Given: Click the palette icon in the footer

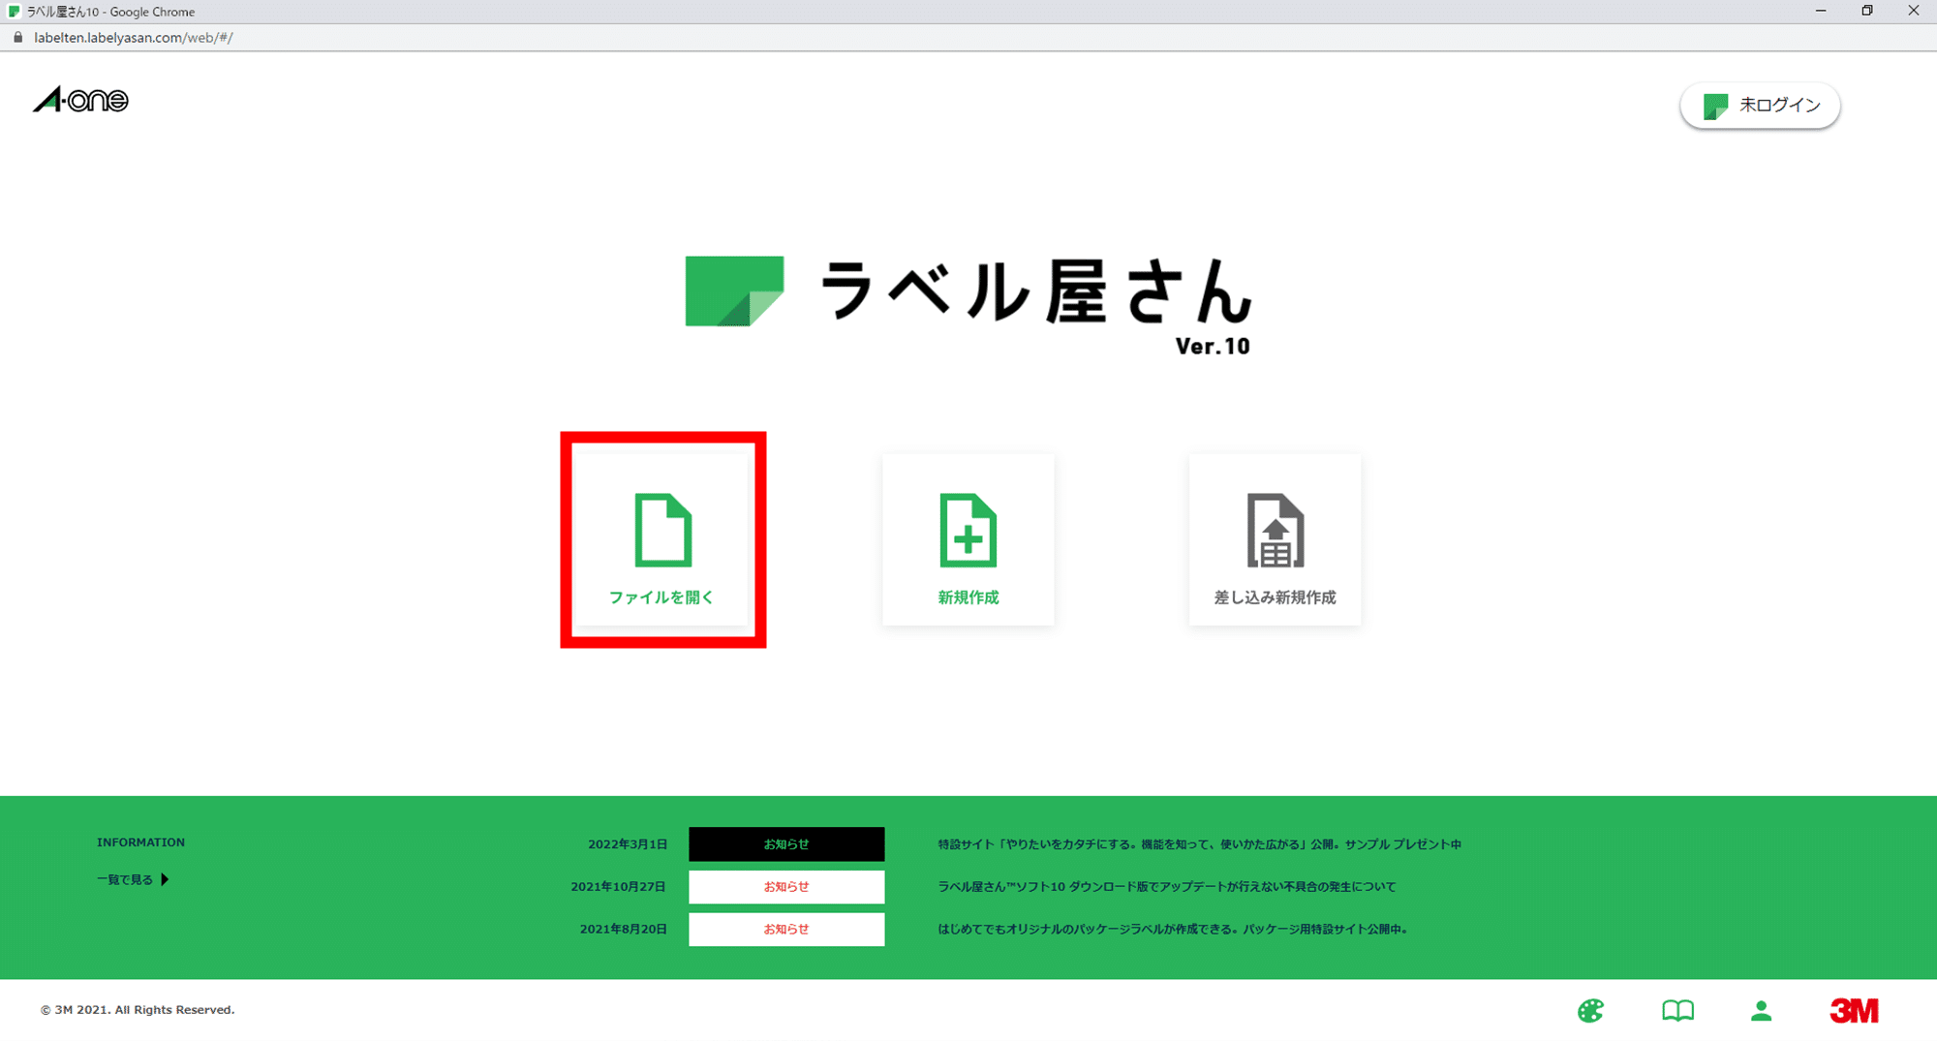Looking at the screenshot, I should [1590, 1011].
